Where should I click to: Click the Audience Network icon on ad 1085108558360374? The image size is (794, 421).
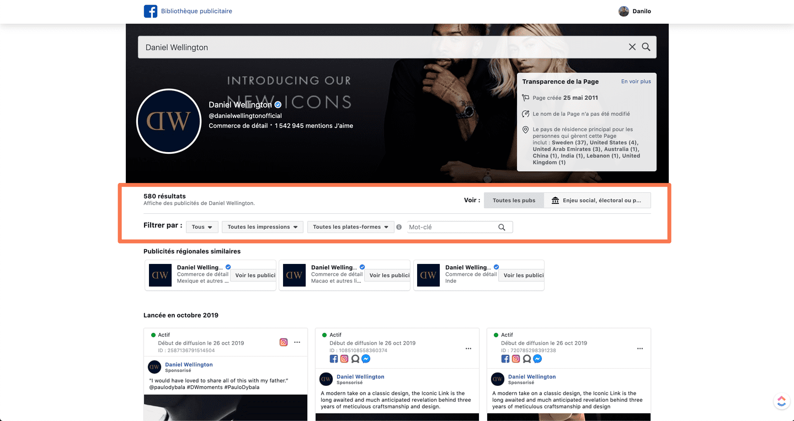(x=355, y=359)
